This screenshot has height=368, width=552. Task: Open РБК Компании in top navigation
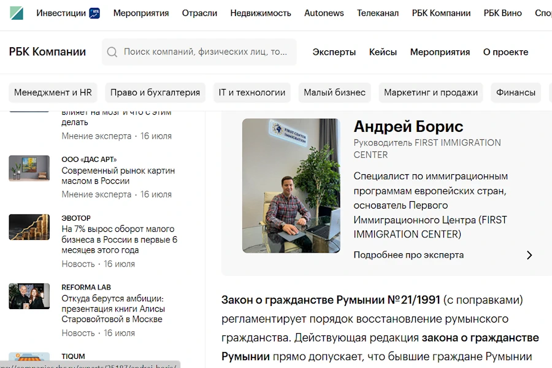pyautogui.click(x=441, y=13)
